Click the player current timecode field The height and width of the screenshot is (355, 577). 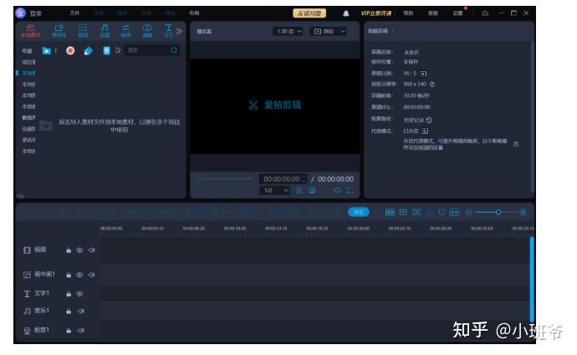pyautogui.click(x=283, y=179)
